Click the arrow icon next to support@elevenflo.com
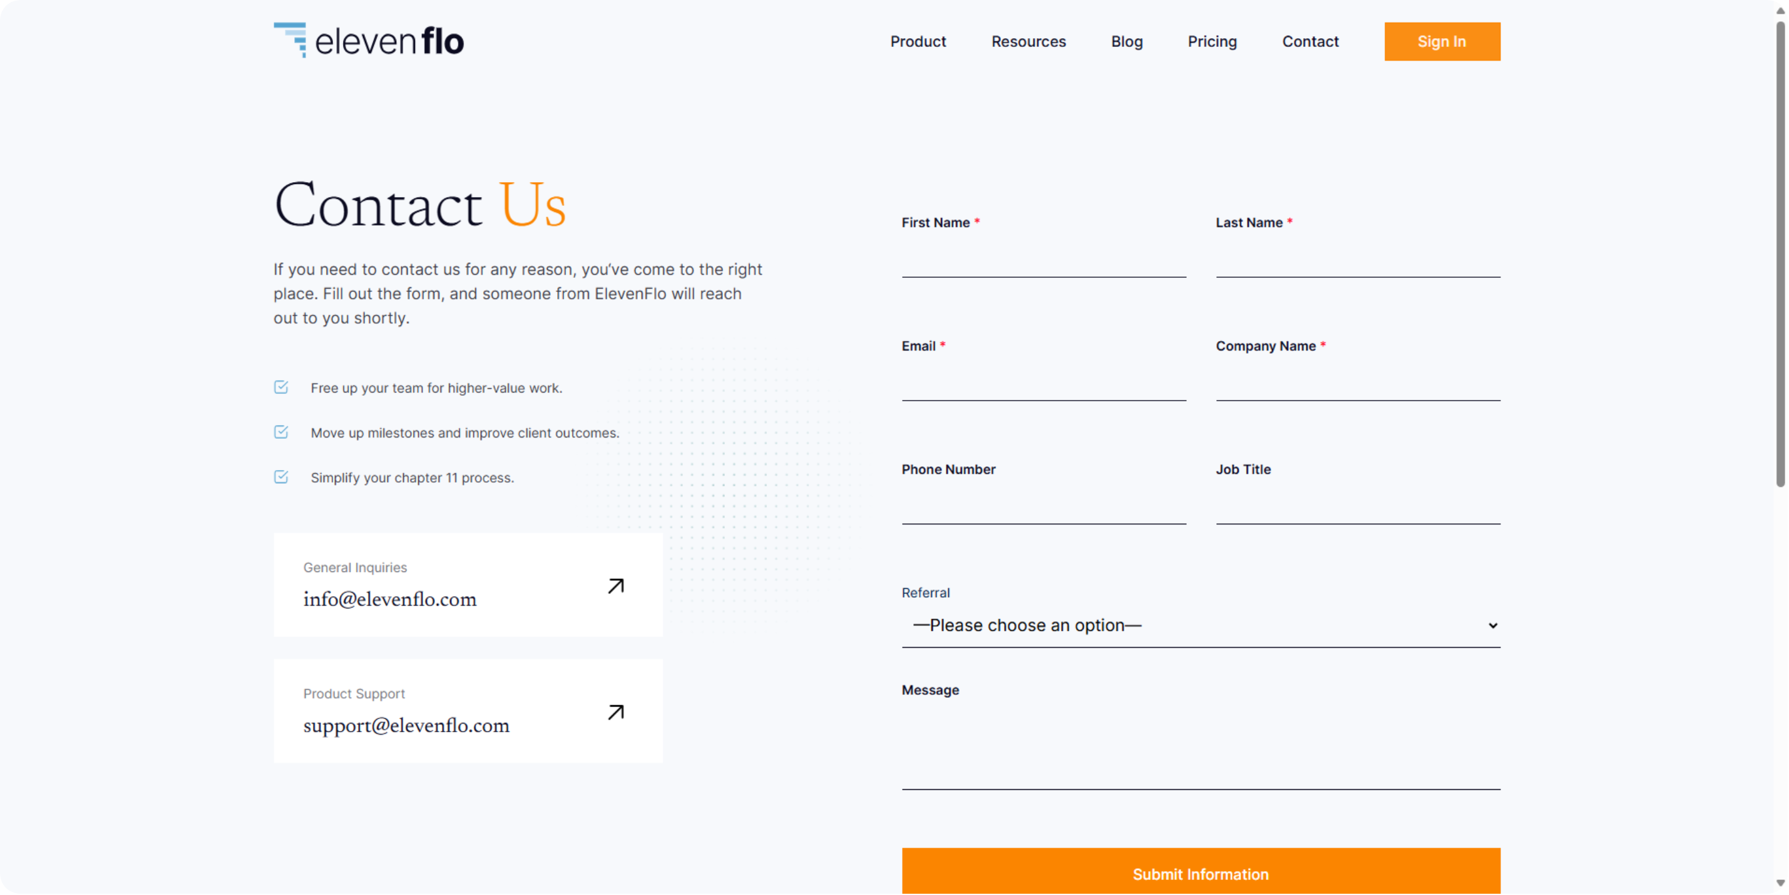This screenshot has height=895, width=1789. point(617,711)
